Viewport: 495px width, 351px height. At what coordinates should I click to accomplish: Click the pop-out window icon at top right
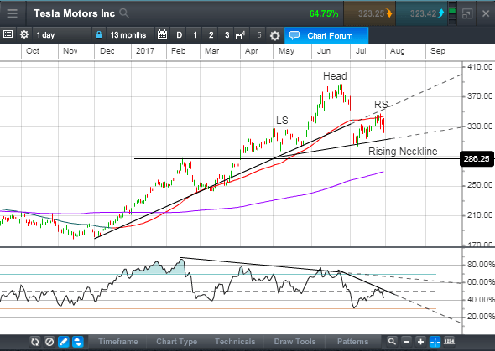click(x=467, y=13)
